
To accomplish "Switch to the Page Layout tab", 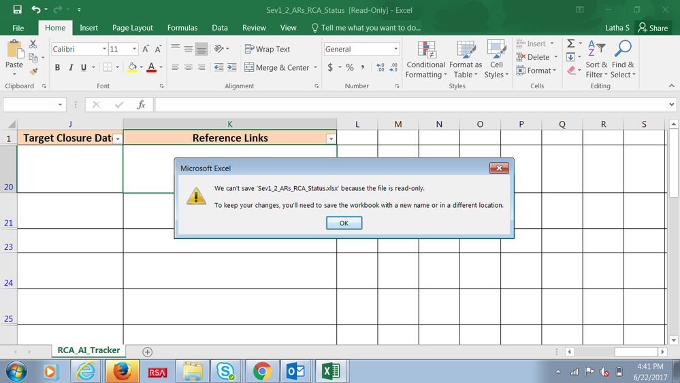I will [132, 28].
